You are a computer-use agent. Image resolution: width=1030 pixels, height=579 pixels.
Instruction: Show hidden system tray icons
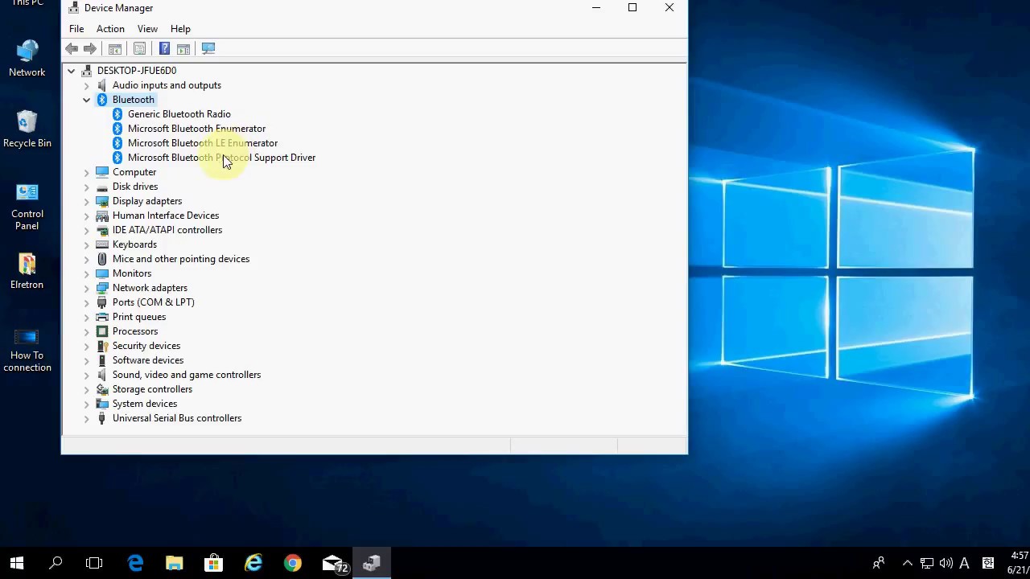pos(908,563)
